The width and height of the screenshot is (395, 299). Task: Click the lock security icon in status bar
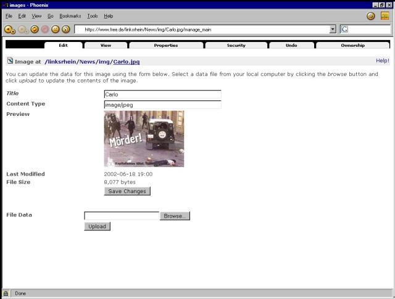click(x=6, y=293)
